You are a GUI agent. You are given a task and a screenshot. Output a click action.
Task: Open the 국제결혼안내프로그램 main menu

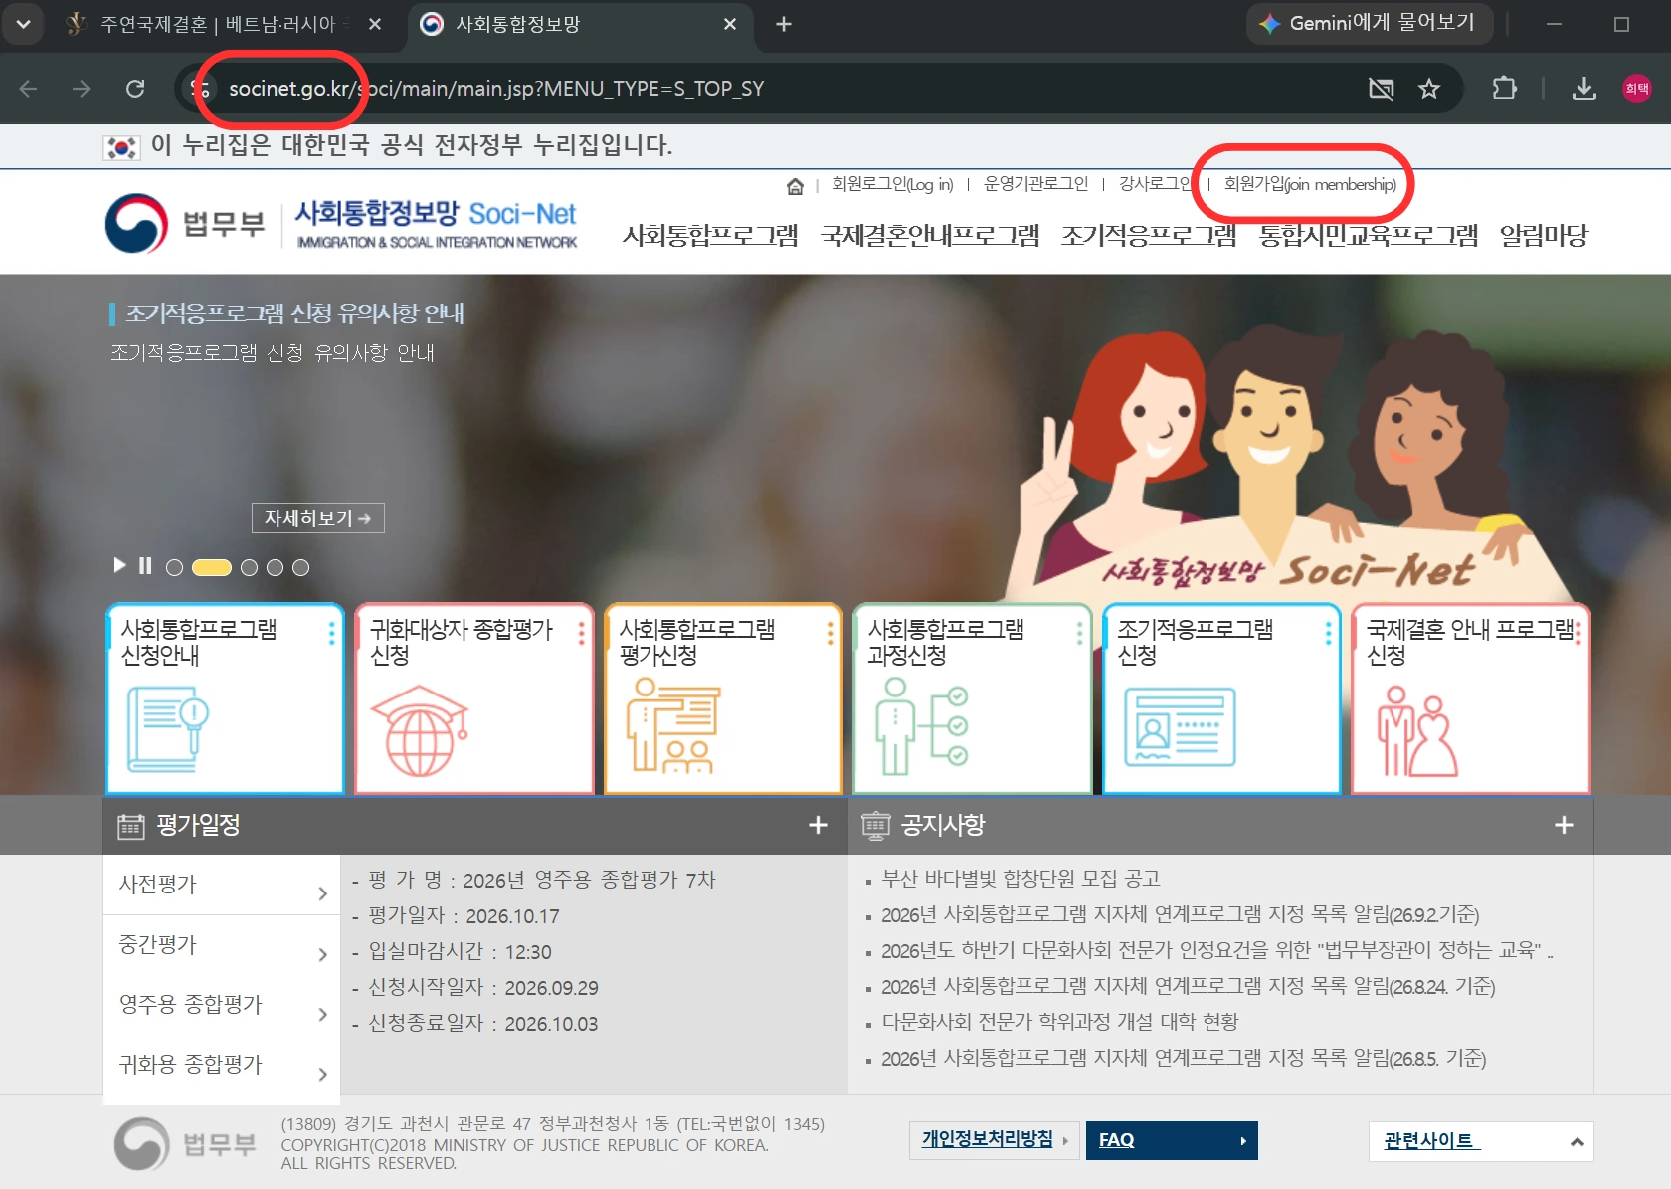click(929, 236)
